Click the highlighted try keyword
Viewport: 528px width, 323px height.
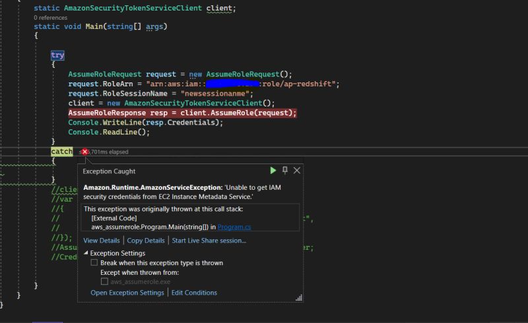(57, 55)
